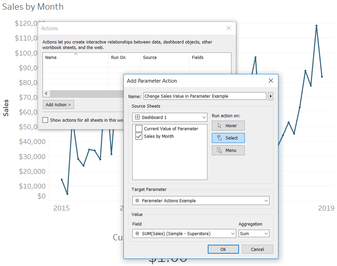Click the Select action click icon
The width and height of the screenshot is (337, 266).
click(x=219, y=138)
